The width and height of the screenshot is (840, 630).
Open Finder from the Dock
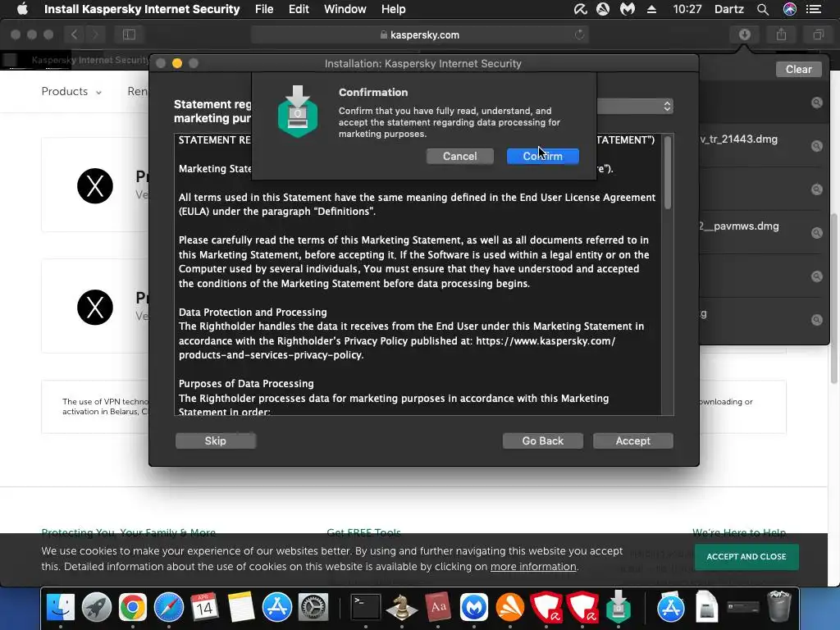[x=61, y=608]
